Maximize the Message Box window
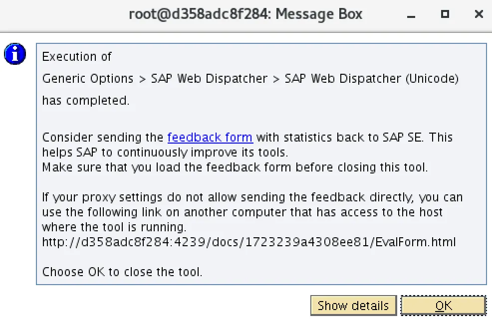This screenshot has height=320, width=492. [x=445, y=14]
